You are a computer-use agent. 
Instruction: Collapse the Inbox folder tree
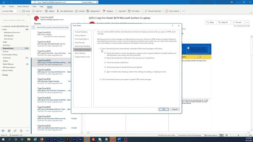[x=2, y=30]
